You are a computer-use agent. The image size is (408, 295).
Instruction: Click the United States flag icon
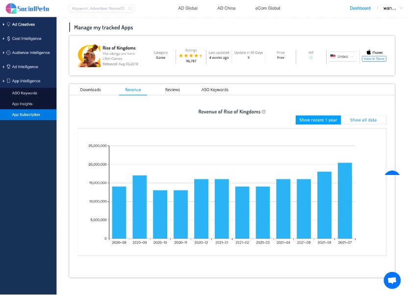(x=333, y=56)
